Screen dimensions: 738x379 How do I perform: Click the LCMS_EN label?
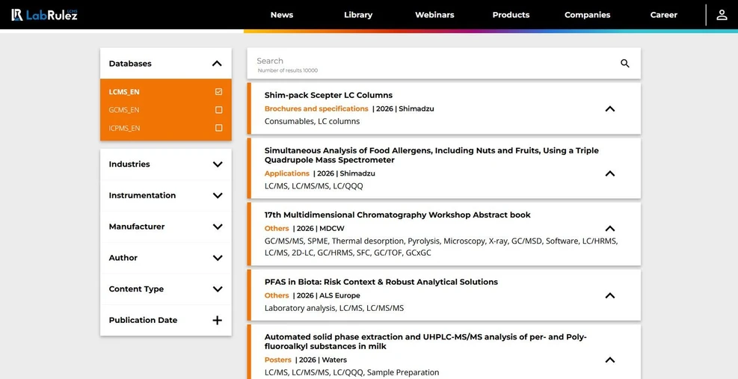tap(124, 92)
